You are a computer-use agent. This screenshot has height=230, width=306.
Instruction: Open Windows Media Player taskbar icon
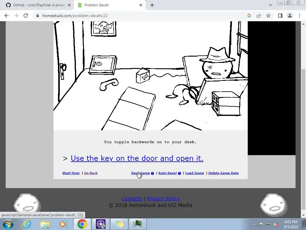click(x=63, y=224)
